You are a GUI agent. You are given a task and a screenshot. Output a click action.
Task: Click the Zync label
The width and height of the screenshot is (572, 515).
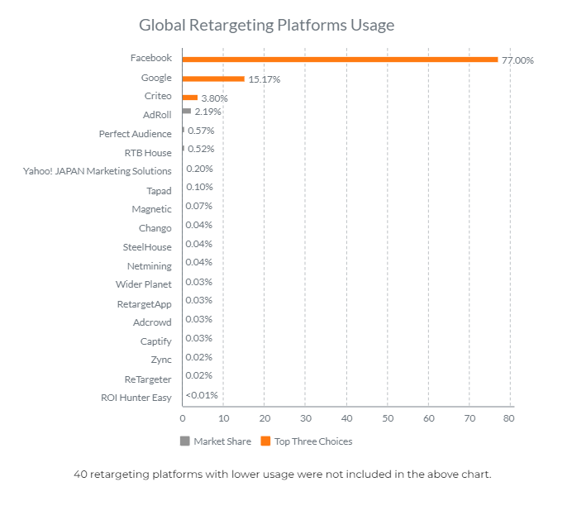click(161, 360)
